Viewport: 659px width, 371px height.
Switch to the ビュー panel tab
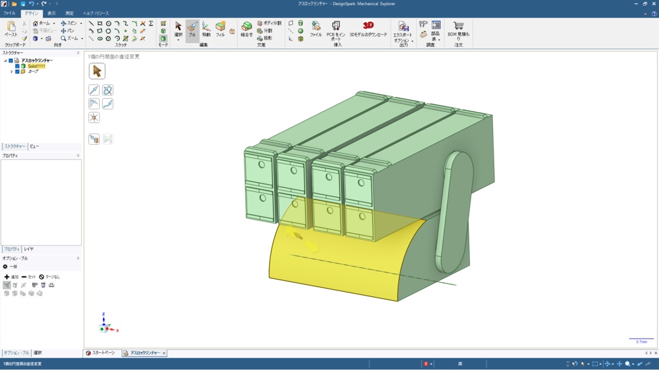click(x=35, y=146)
